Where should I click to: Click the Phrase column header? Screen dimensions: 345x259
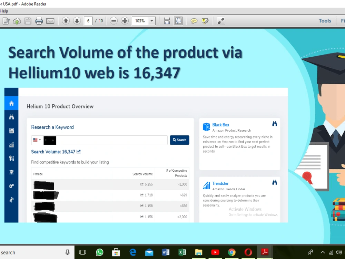pos(38,174)
